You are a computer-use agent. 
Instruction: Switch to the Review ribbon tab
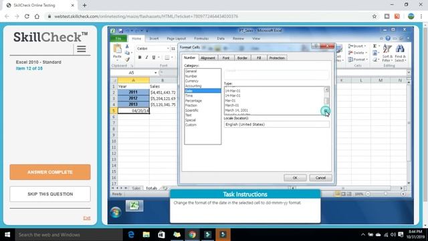pyautogui.click(x=238, y=39)
